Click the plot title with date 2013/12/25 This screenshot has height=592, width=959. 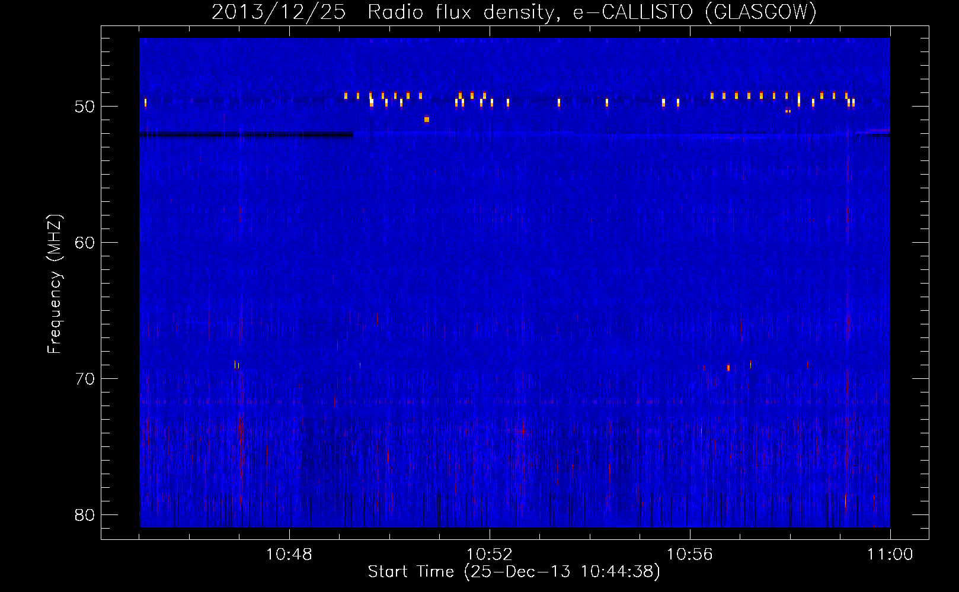coord(514,12)
